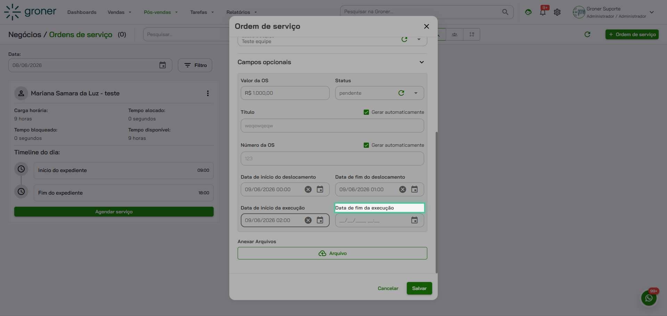Click the Filtro button
This screenshot has height=316, width=667.
195,65
